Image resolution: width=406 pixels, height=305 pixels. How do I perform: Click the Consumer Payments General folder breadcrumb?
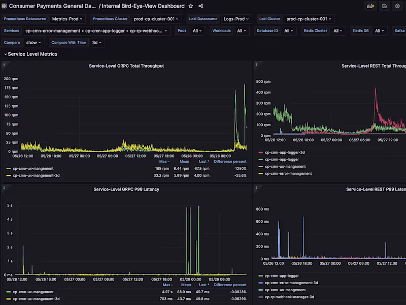coord(52,6)
